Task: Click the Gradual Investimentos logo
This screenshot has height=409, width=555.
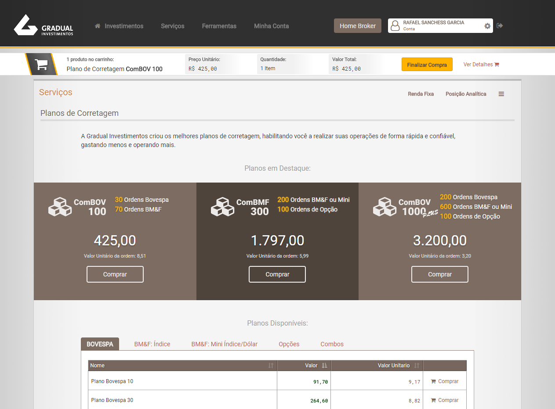Action: pos(43,25)
